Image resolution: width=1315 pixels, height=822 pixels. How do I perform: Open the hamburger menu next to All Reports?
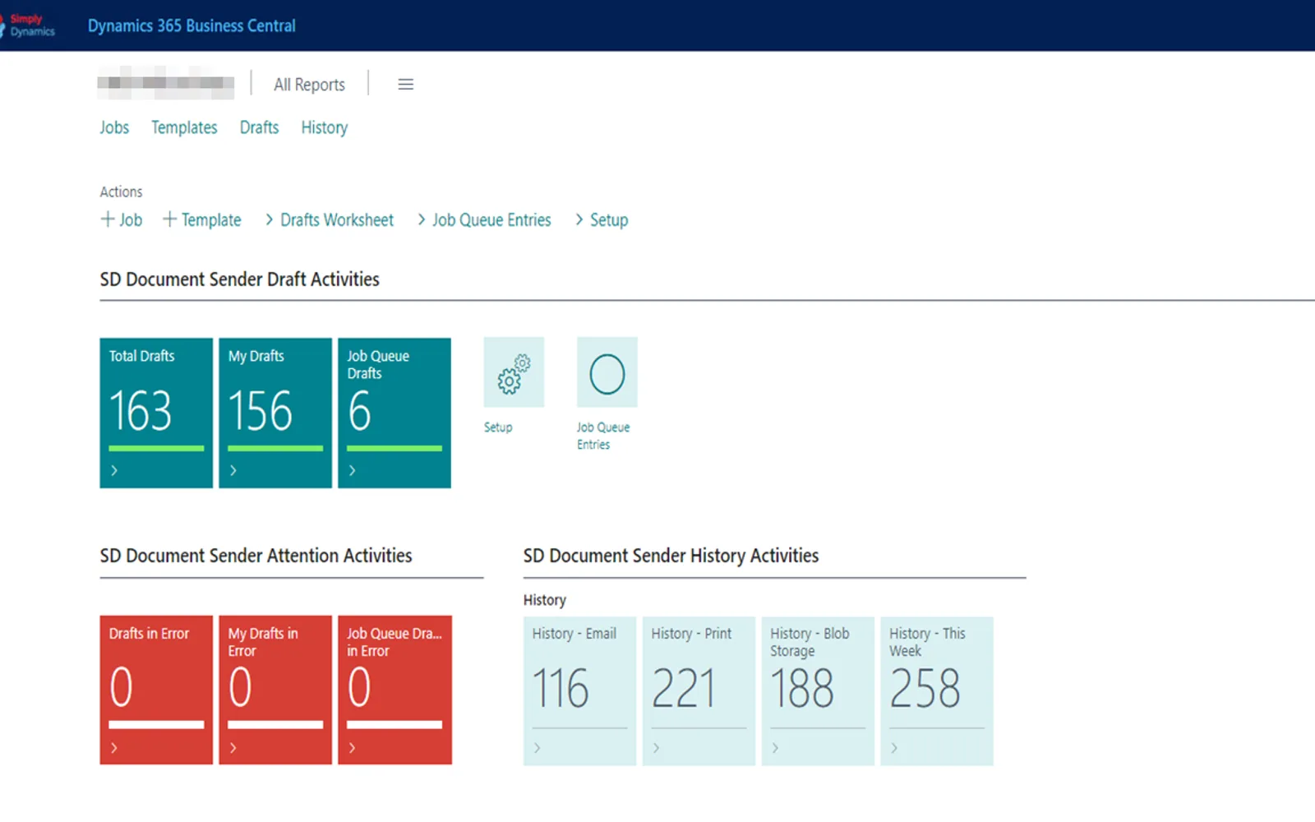pos(405,84)
